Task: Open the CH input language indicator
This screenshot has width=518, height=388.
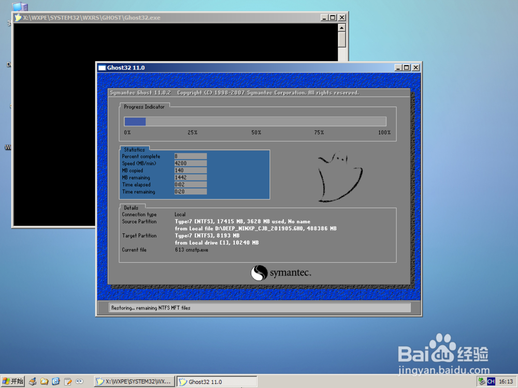Action: pos(491,381)
